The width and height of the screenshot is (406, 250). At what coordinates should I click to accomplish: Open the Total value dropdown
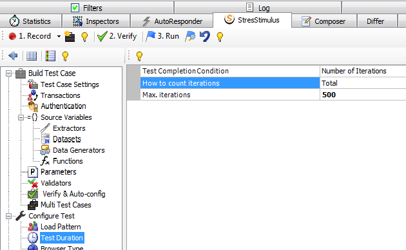(x=363, y=83)
